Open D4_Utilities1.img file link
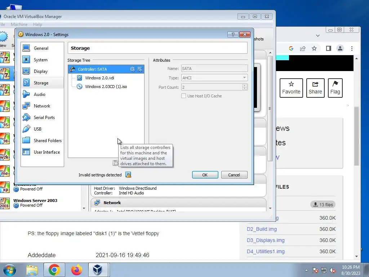369x277 pixels. pyautogui.click(x=266, y=251)
